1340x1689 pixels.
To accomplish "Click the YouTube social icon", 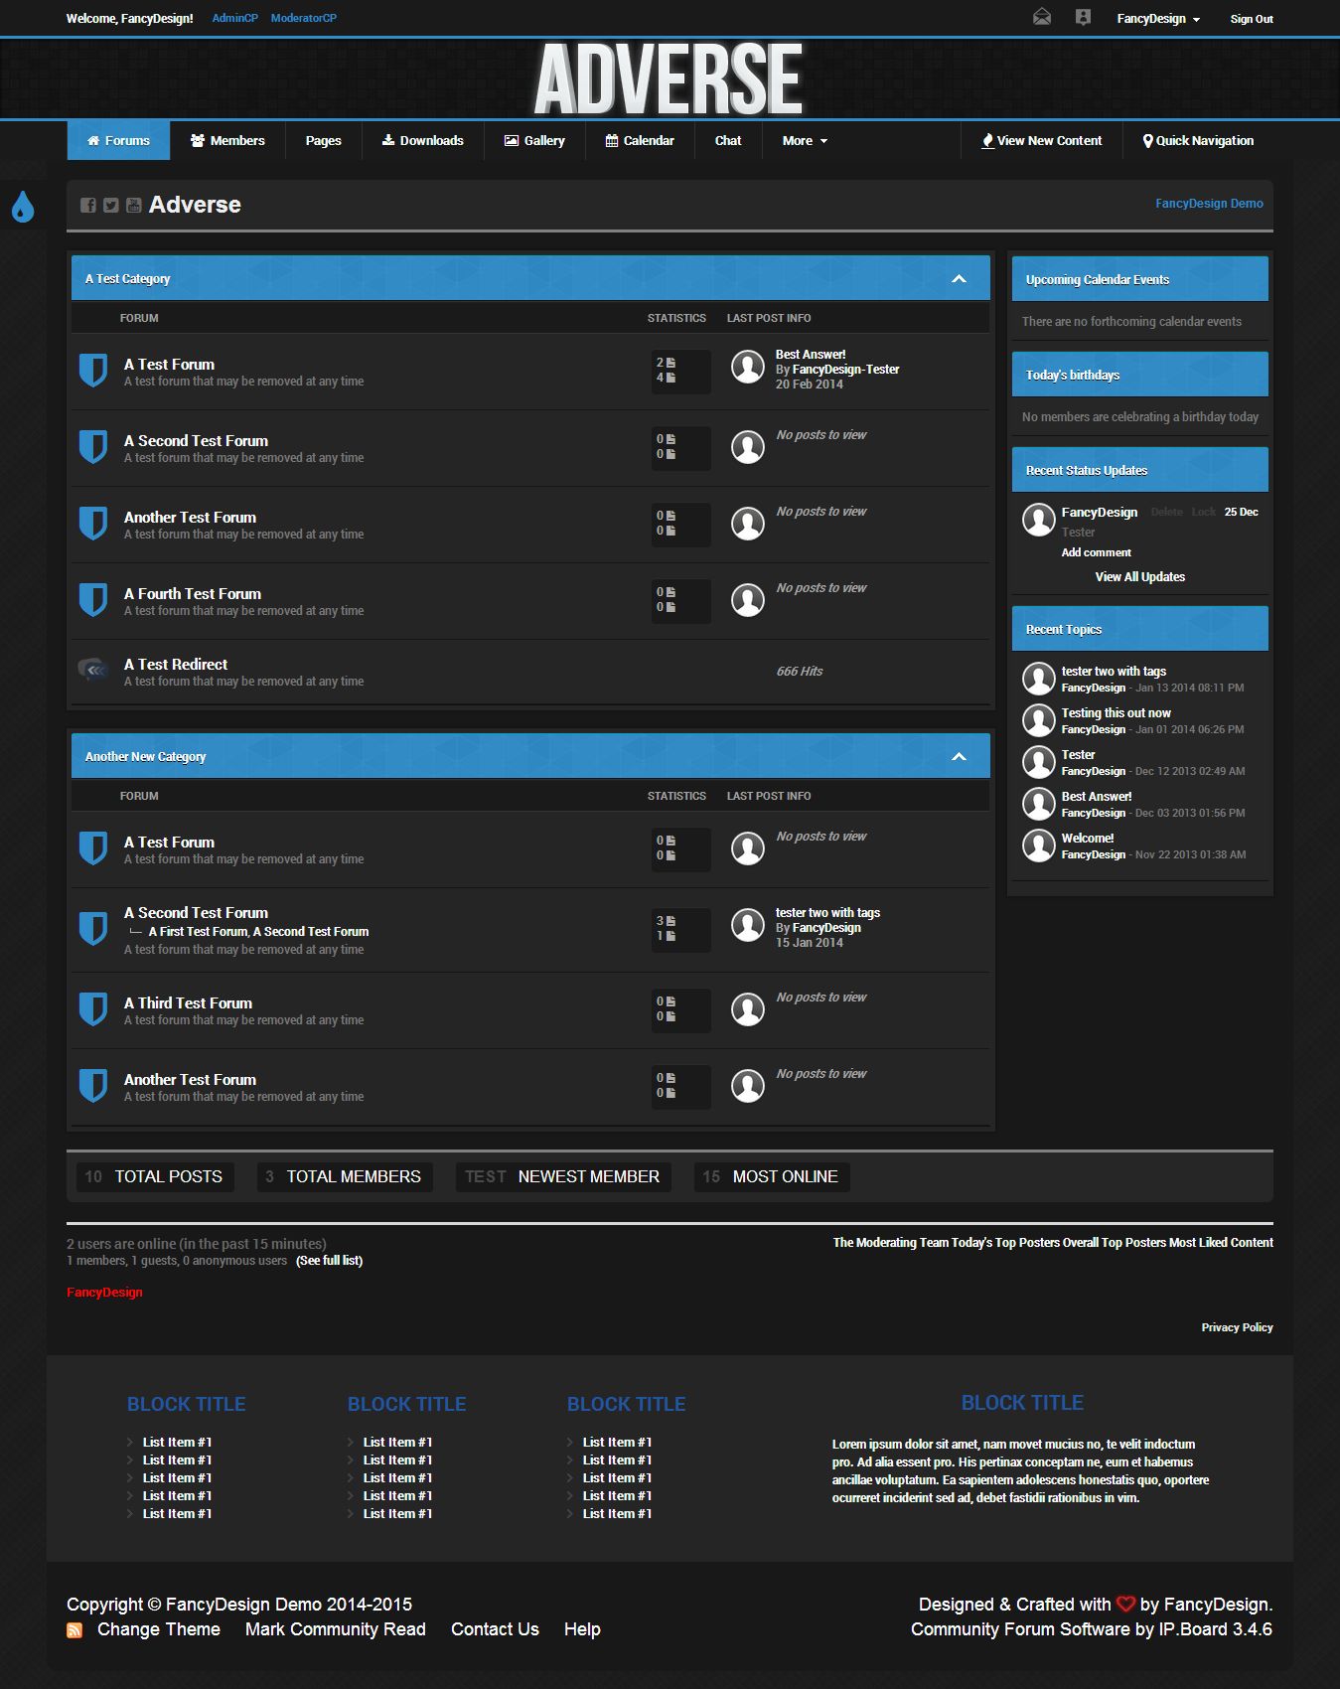I will [x=133, y=205].
